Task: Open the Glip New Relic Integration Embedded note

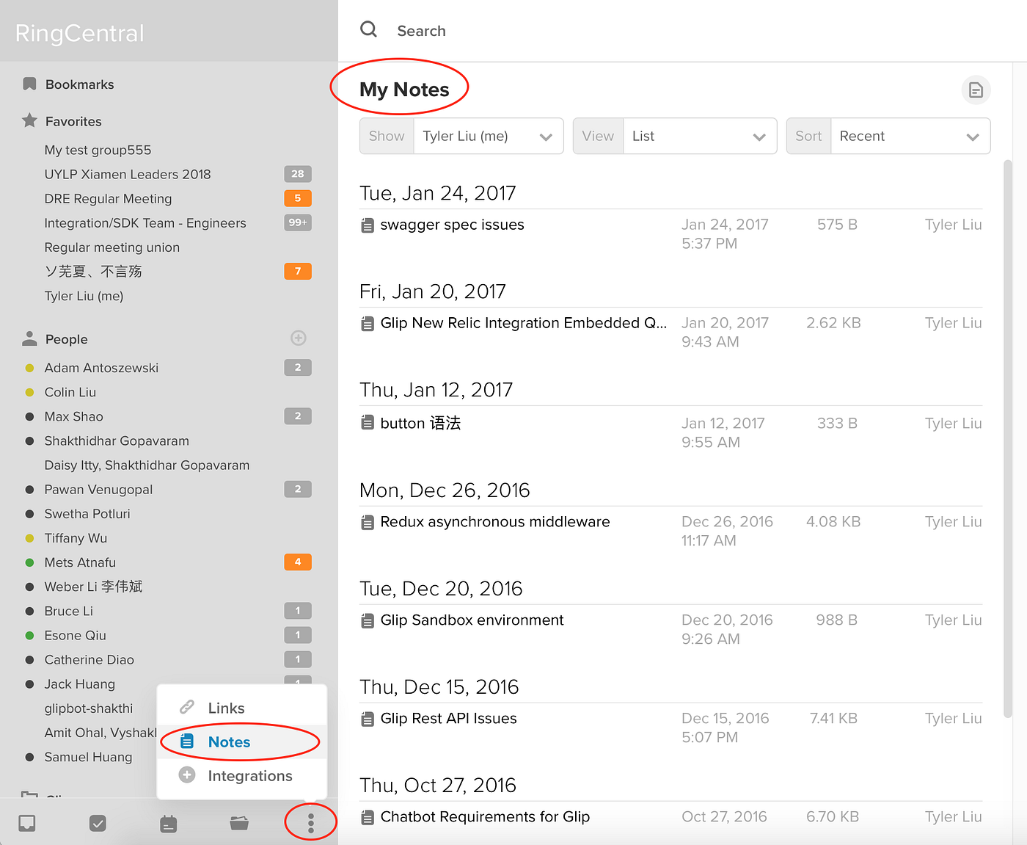Action: pyautogui.click(x=523, y=323)
